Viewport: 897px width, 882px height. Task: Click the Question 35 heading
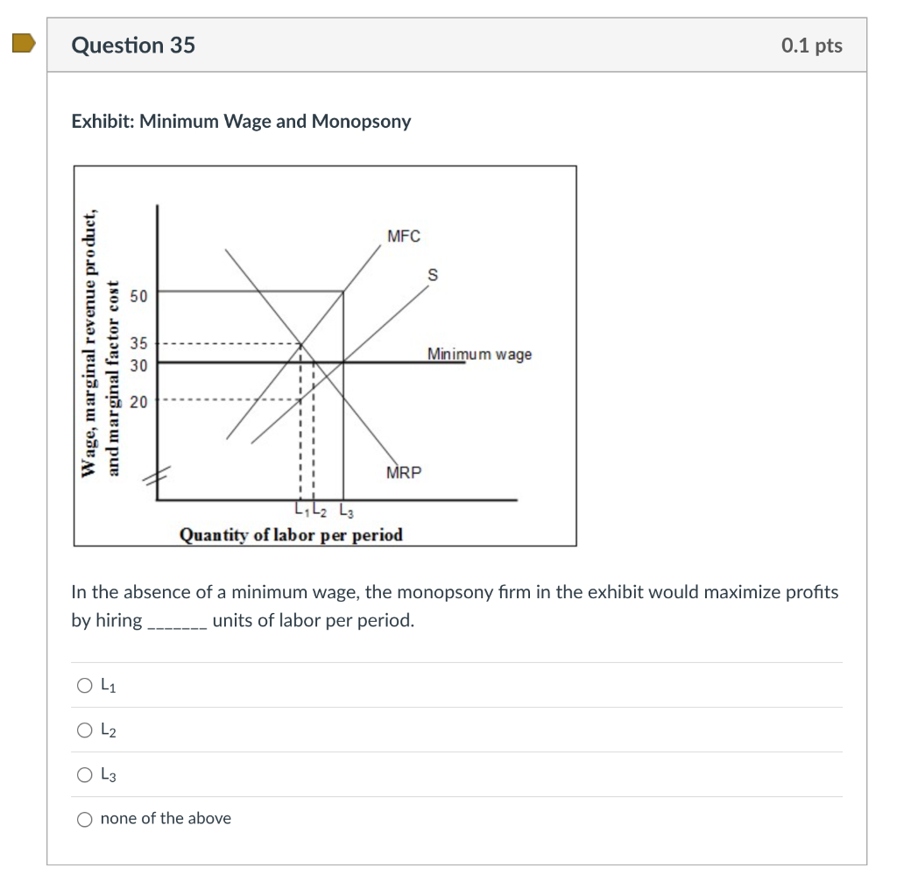[x=133, y=46]
